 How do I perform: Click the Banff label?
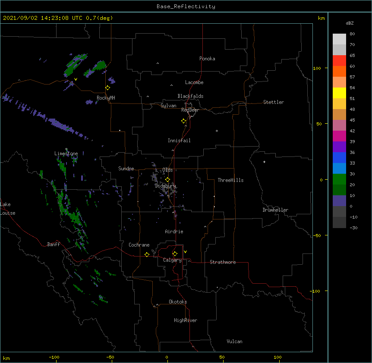(54, 244)
